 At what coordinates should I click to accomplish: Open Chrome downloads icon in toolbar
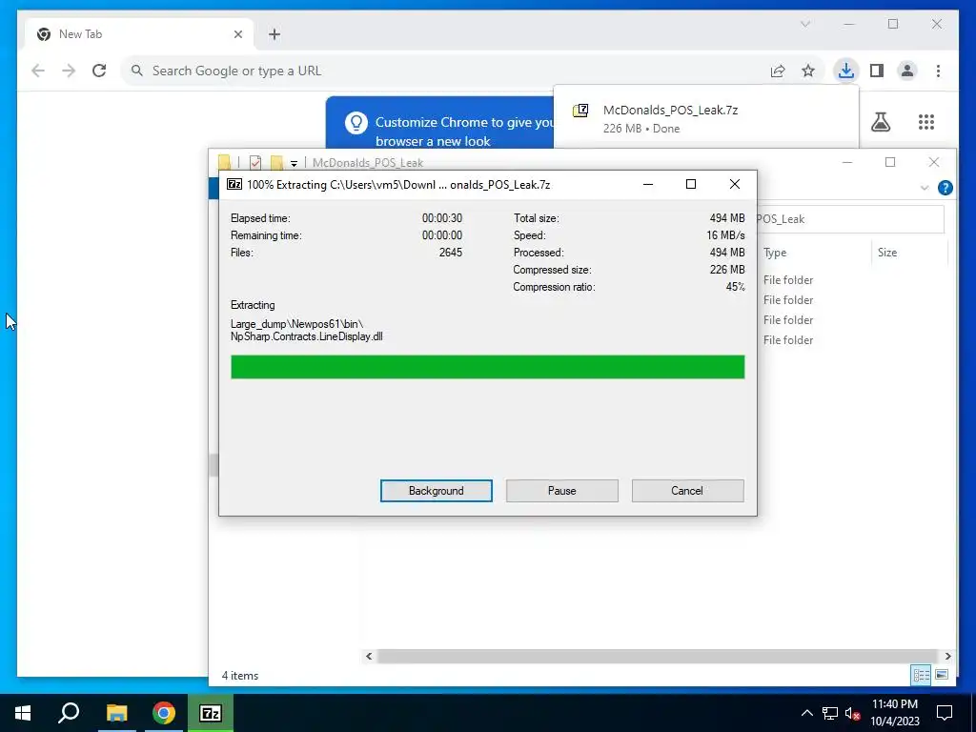tap(845, 71)
